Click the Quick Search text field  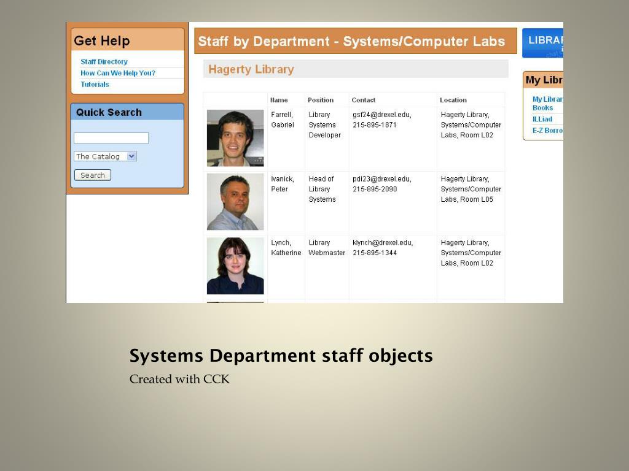(111, 138)
